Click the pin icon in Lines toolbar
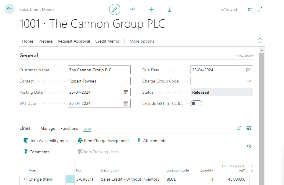The image size is (284, 185). pyautogui.click(x=248, y=146)
